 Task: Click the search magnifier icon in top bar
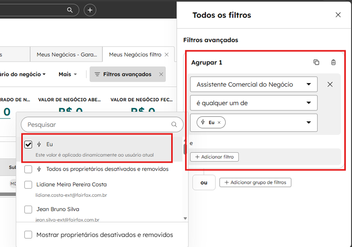point(70,10)
